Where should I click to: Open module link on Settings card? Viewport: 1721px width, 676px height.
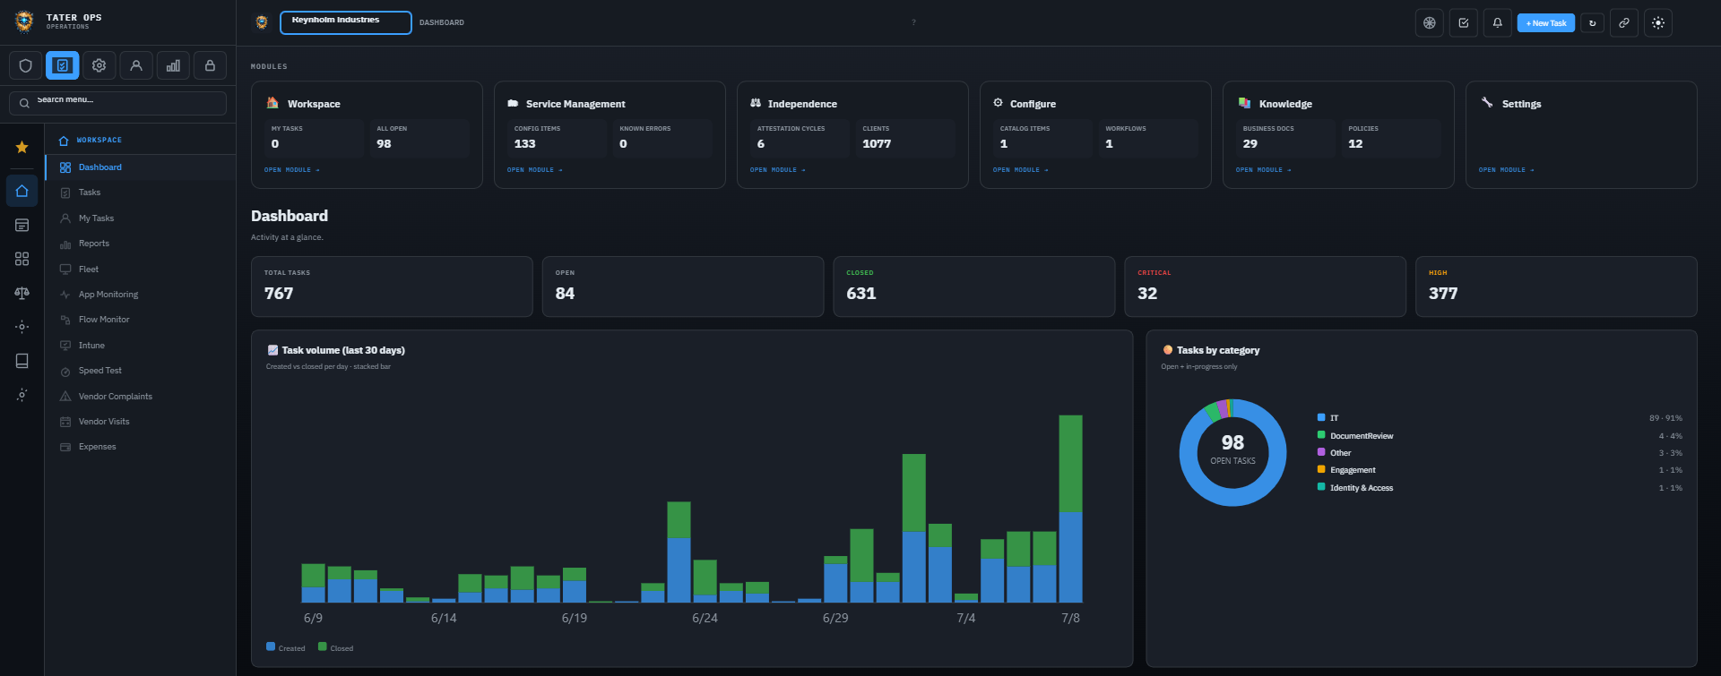[1507, 170]
